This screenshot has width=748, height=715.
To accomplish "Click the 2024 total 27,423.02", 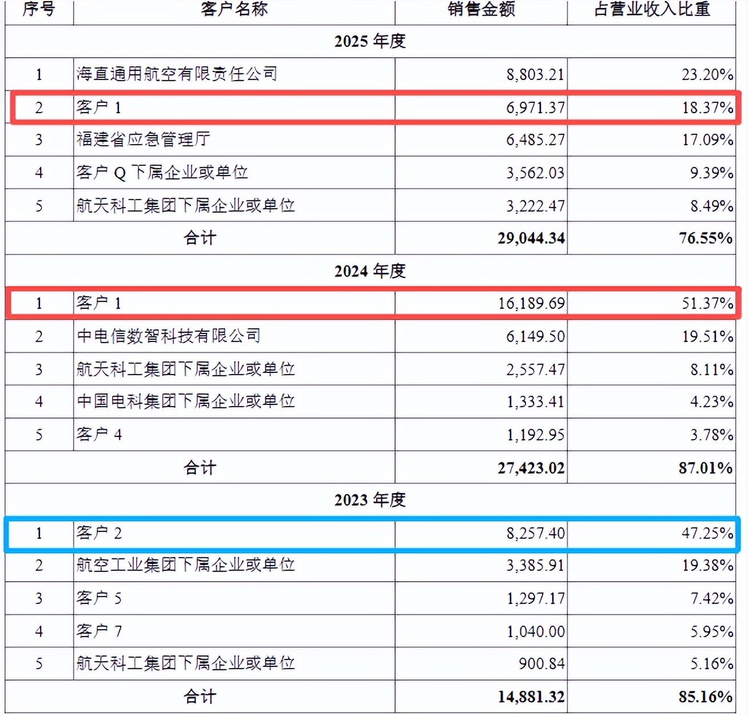I will (531, 468).
